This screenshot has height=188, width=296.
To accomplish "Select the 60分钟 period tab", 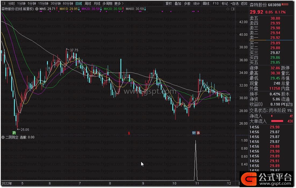I will 68,3.
